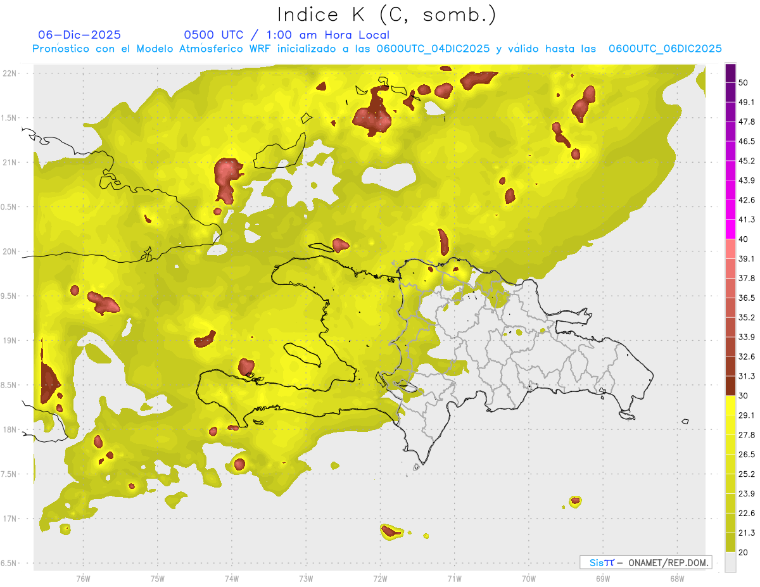Click the '32.6' color scale value
The image size is (760, 587).
(746, 357)
